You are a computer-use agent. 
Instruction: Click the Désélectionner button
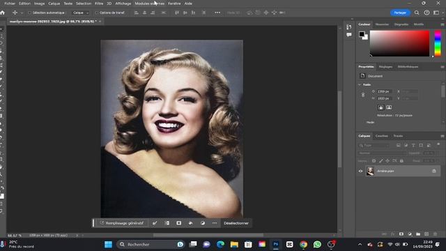(x=236, y=223)
